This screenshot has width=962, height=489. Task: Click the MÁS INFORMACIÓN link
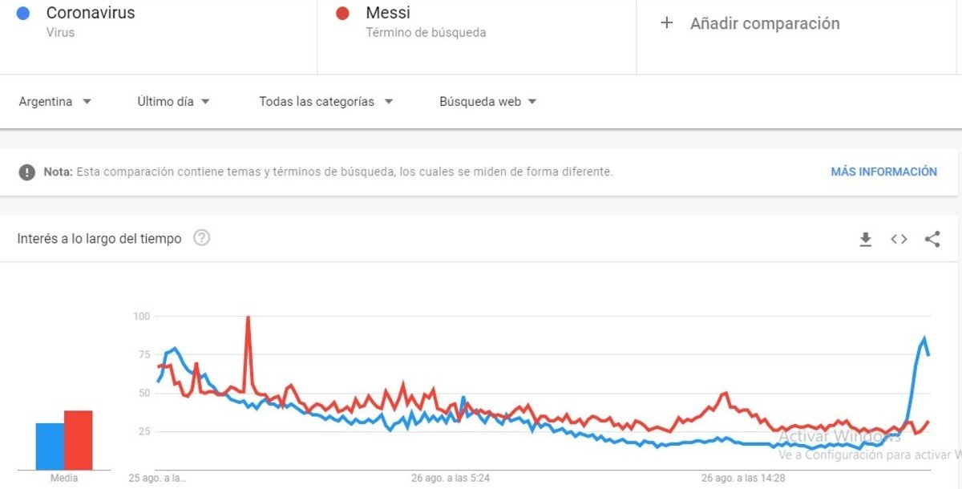pyautogui.click(x=883, y=172)
